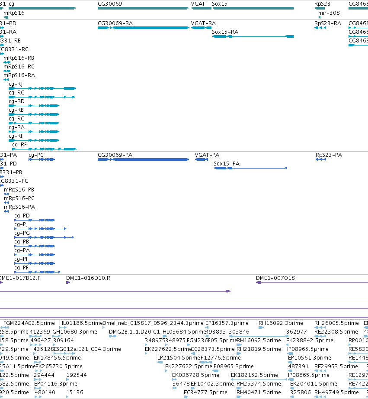Select the VGAT-RA transcript label
Screen dimensions: 368x399
tap(203, 23)
